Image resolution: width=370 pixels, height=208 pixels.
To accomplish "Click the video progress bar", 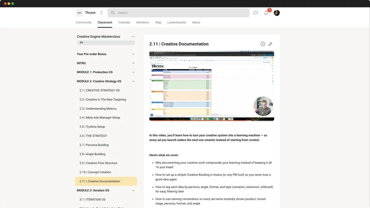I will [212, 120].
